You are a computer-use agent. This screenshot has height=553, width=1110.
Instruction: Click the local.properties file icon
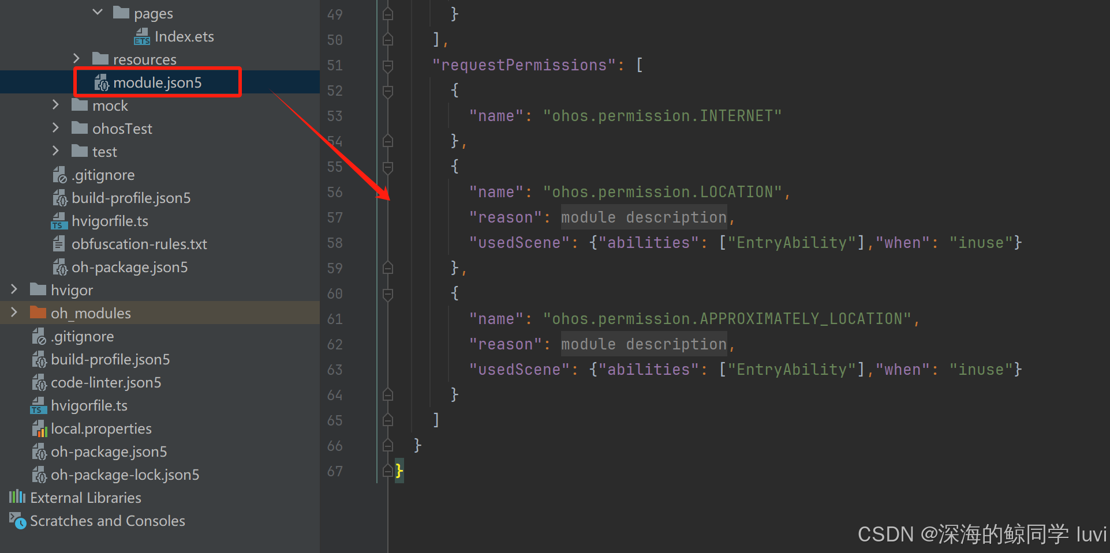[39, 428]
